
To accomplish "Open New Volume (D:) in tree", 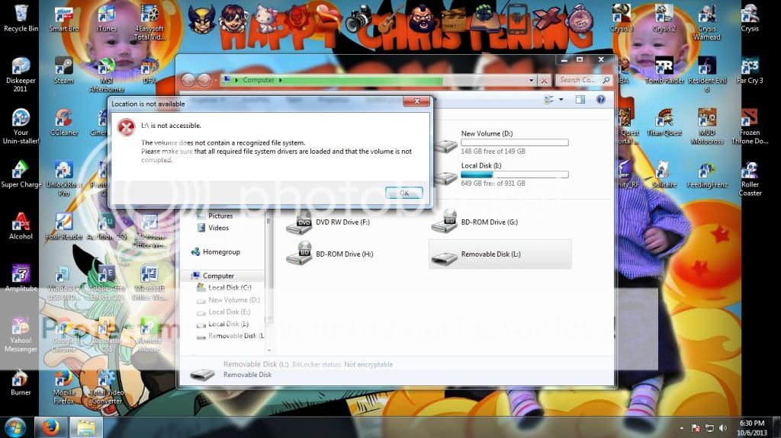I will (x=228, y=300).
